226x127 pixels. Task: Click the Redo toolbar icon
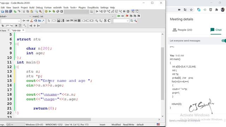pos(19,11)
